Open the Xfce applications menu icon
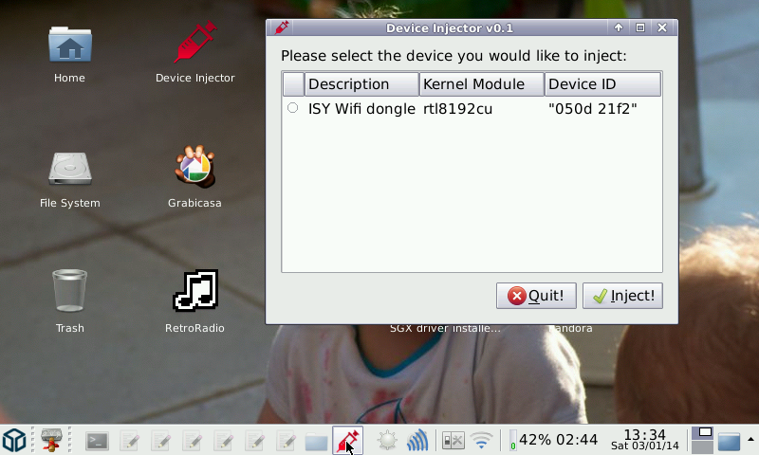The width and height of the screenshot is (759, 455). (x=14, y=441)
